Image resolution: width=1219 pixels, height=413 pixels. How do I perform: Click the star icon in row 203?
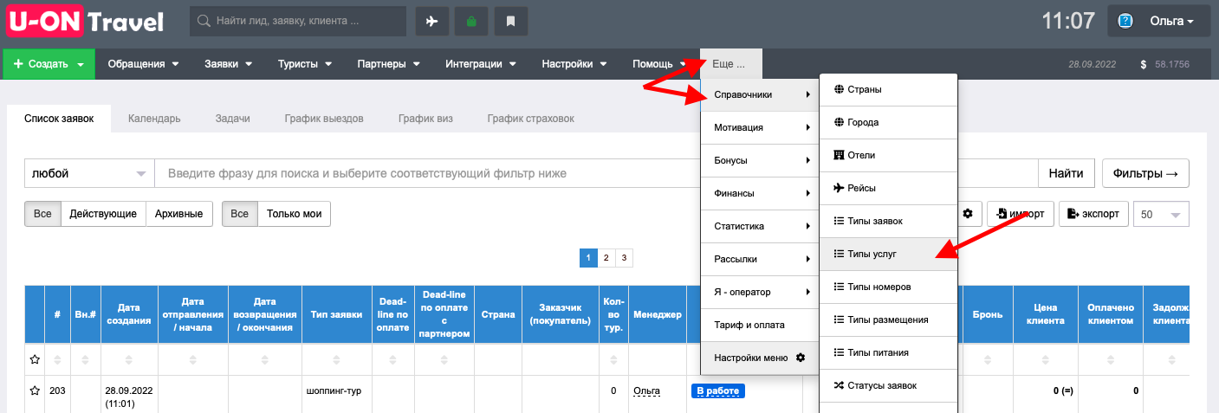pos(35,391)
